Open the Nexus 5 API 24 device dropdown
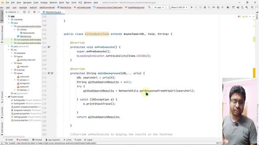 pos(178,7)
